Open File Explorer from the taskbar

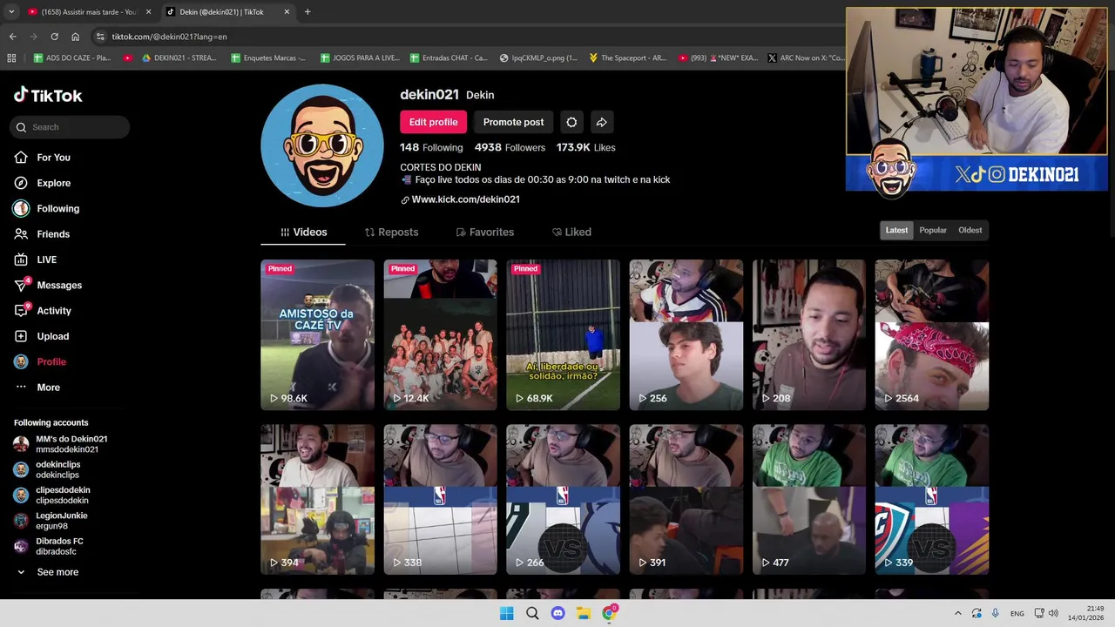583,613
